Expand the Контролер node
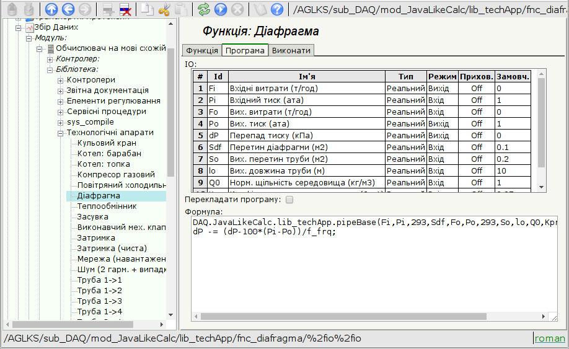This screenshot has width=569, height=349. 50,59
